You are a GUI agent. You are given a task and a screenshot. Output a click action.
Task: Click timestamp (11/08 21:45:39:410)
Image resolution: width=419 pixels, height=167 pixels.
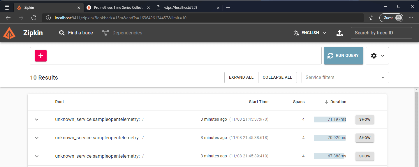click(x=249, y=156)
